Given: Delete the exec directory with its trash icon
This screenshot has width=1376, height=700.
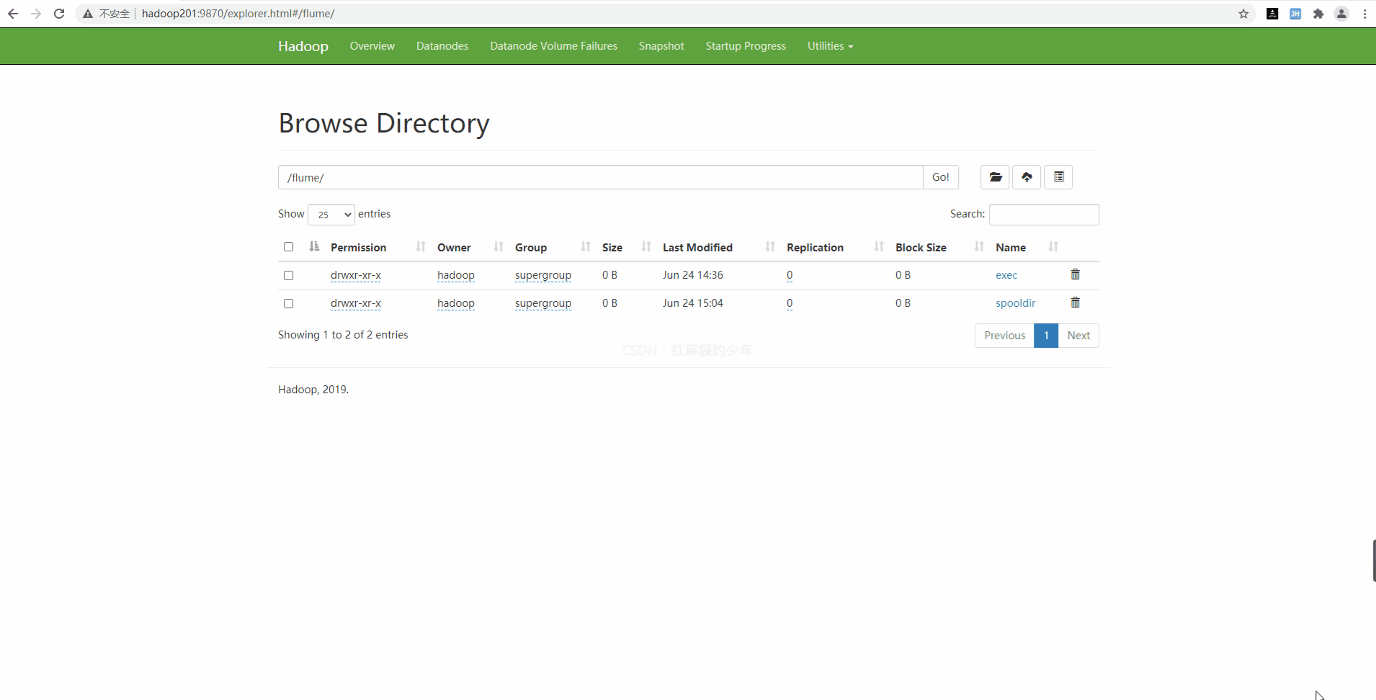Looking at the screenshot, I should click(x=1075, y=274).
